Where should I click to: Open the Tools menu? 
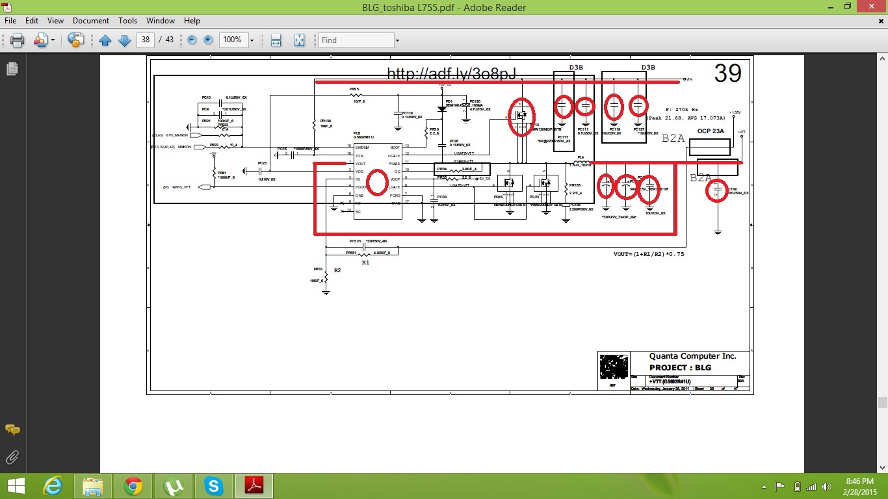127,21
